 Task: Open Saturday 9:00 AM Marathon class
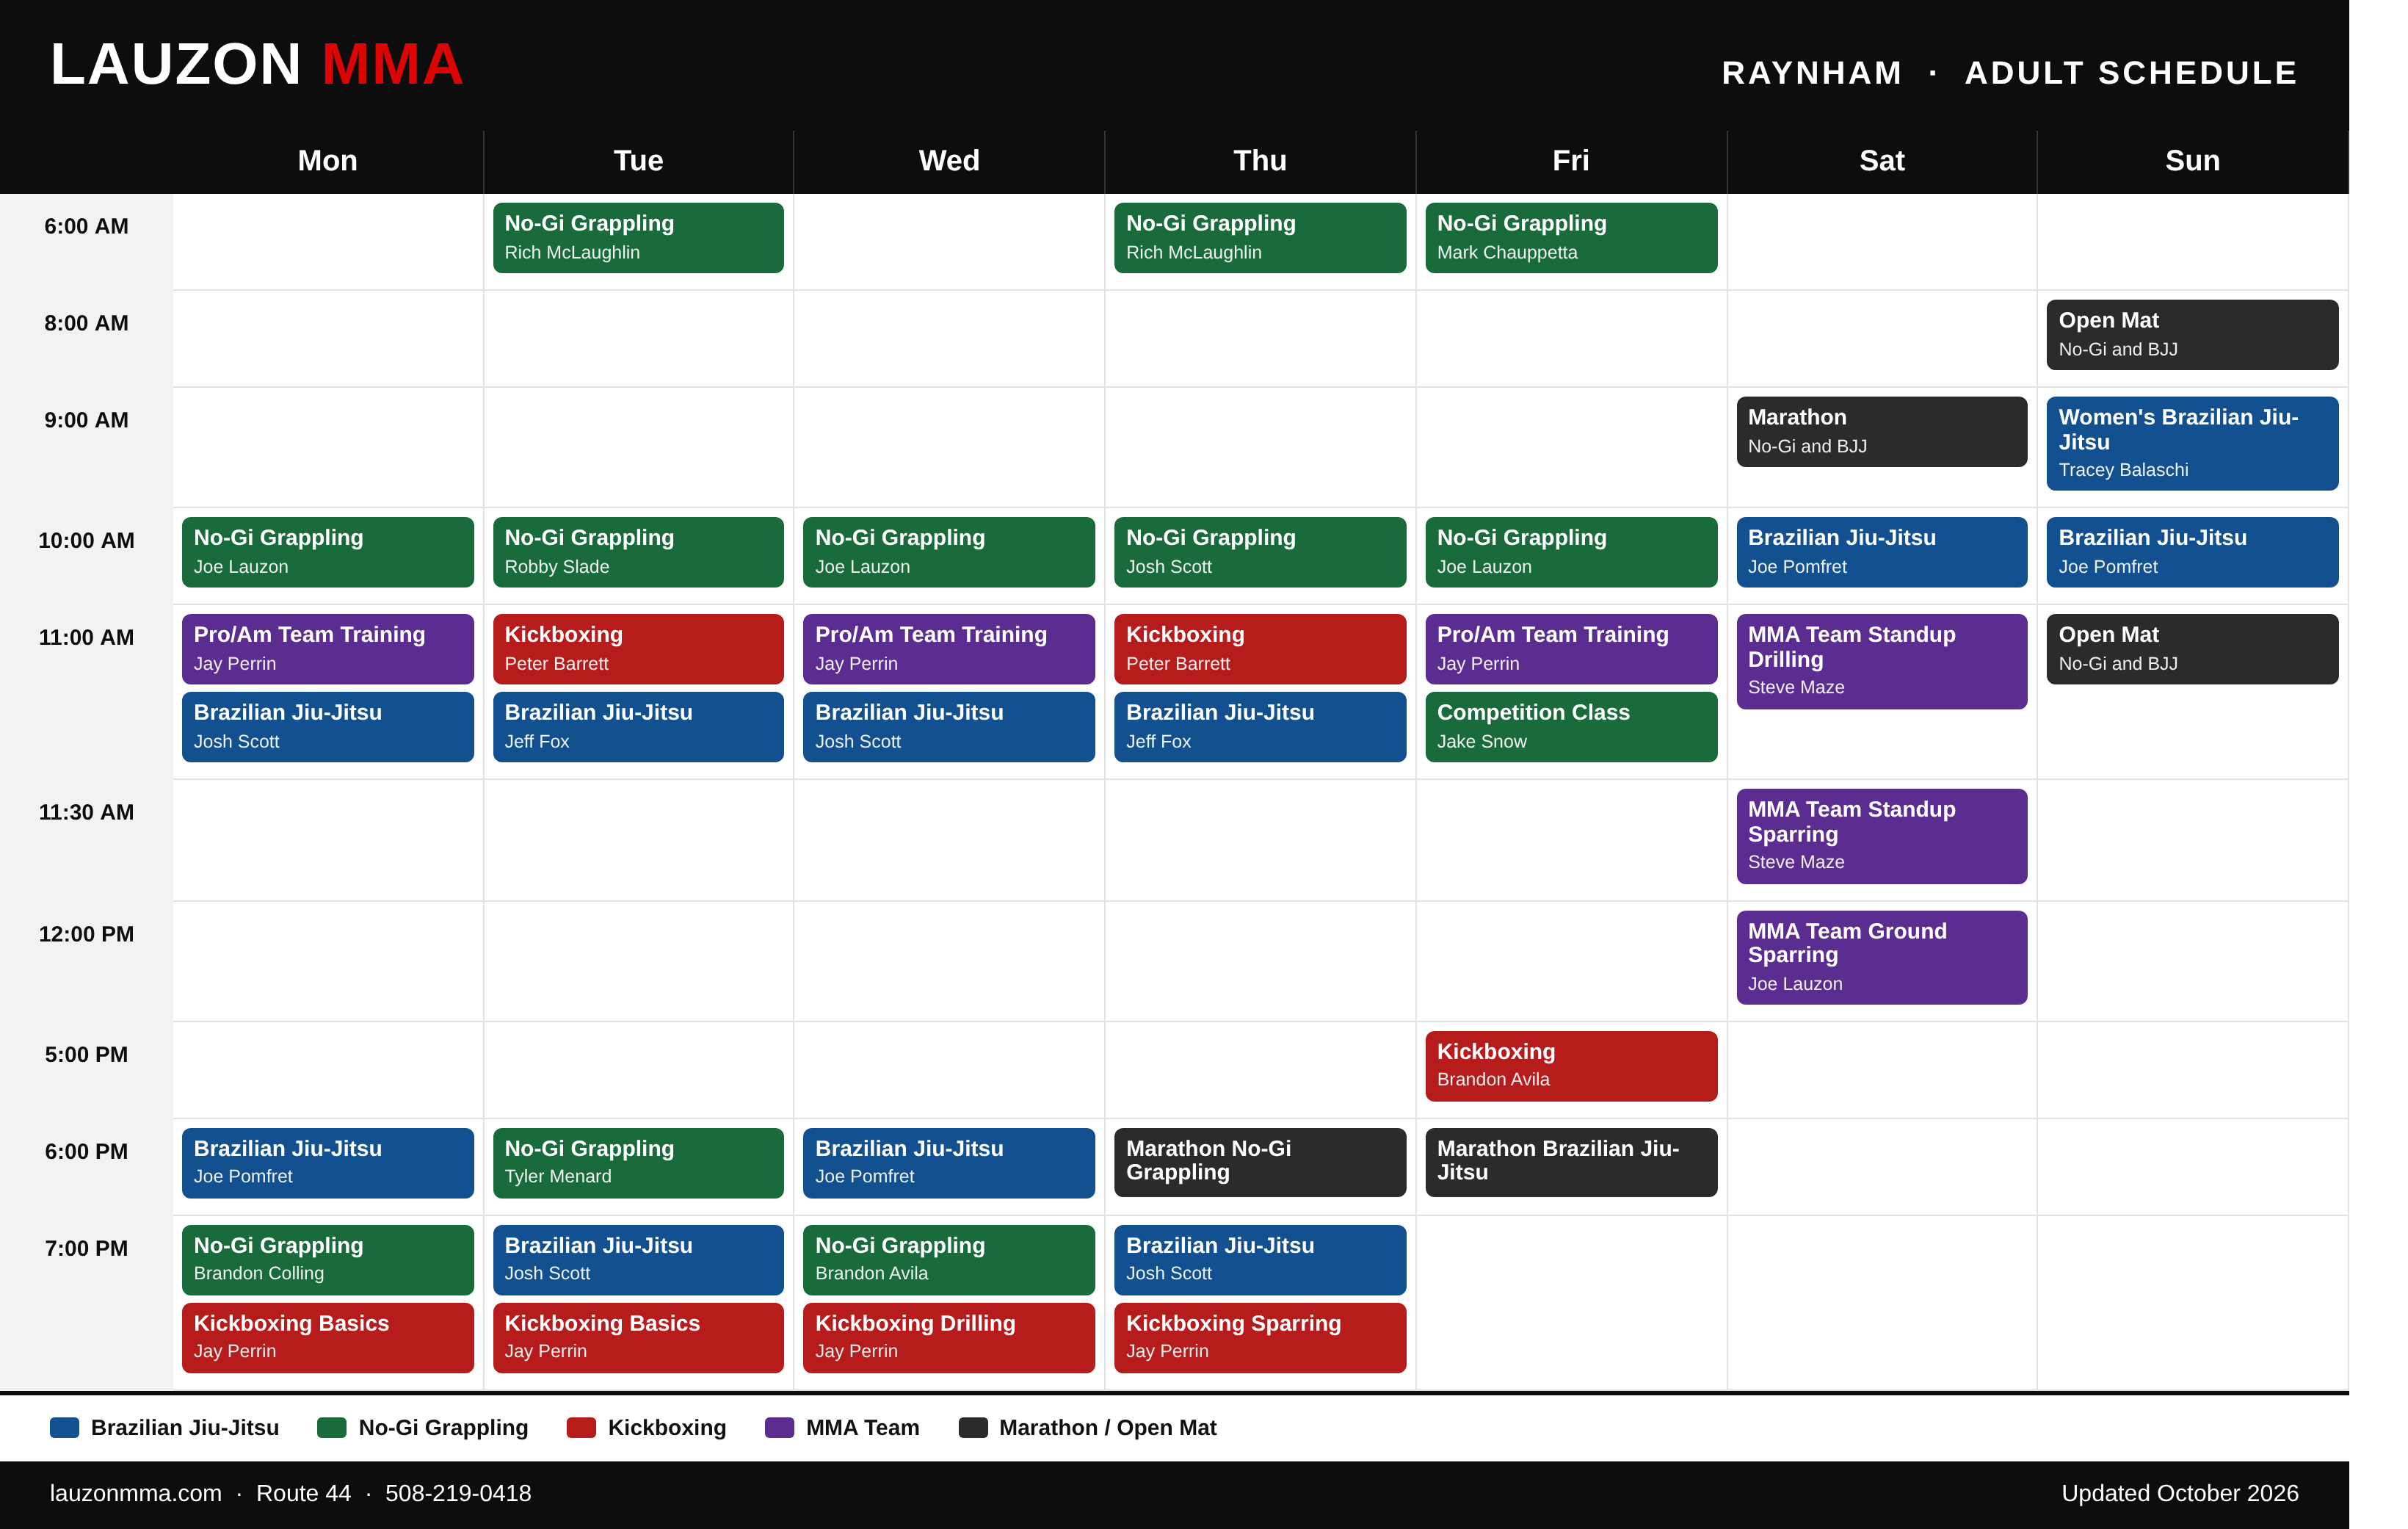tap(1882, 433)
